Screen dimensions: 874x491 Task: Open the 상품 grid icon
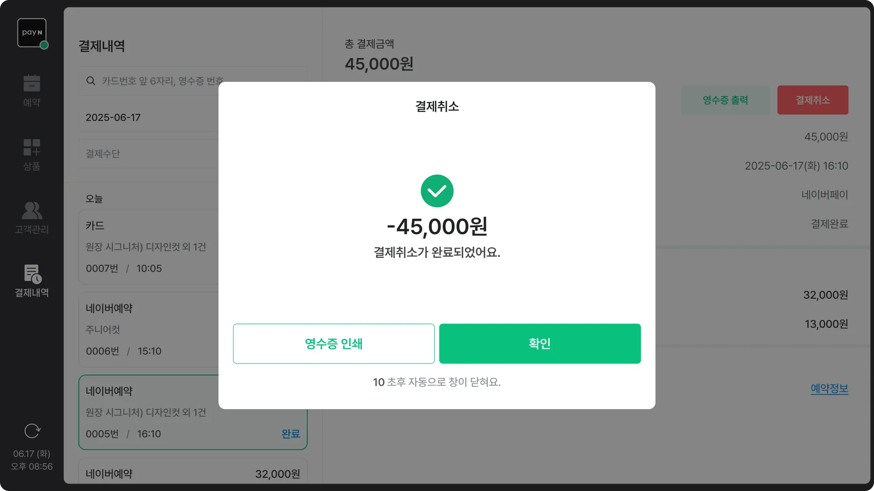[32, 147]
